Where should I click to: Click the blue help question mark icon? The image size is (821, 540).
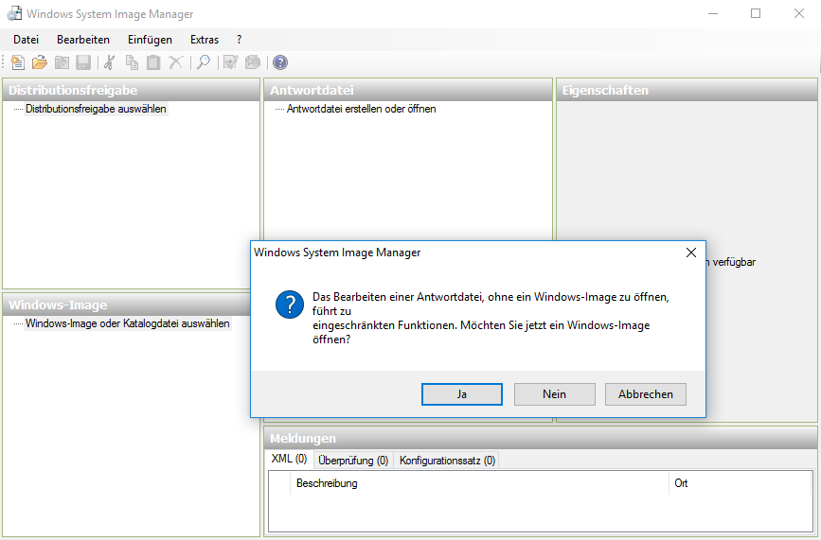click(280, 62)
